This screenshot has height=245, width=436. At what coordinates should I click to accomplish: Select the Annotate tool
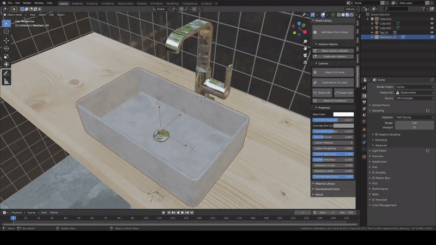pos(7,73)
